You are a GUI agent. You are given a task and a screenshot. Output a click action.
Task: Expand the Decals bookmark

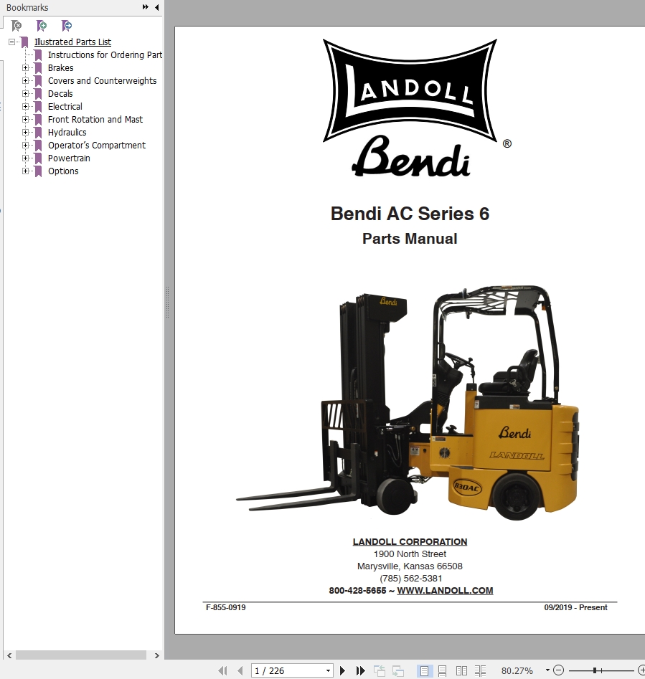coord(25,93)
